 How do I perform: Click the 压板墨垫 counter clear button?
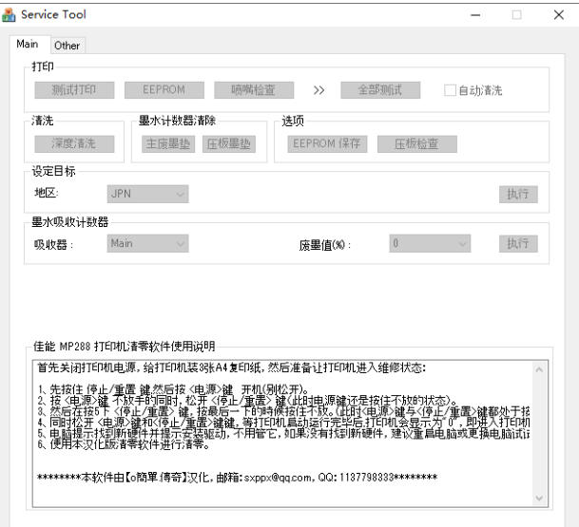[229, 143]
